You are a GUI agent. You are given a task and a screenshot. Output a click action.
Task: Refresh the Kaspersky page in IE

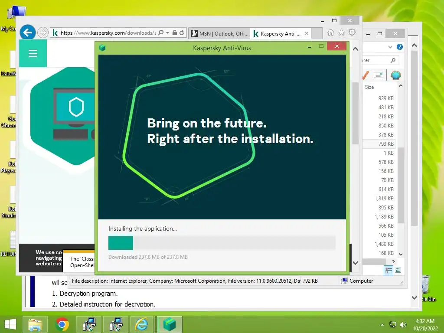coord(182,33)
